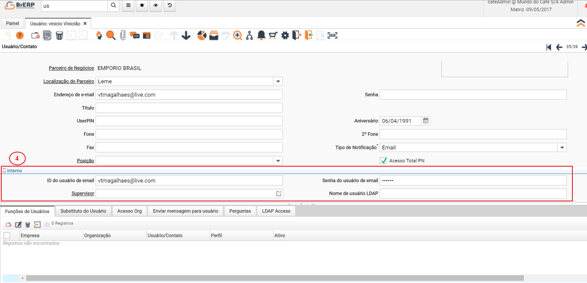This screenshot has width=587, height=283.
Task: Click the bell notification icon
Action: 261,36
